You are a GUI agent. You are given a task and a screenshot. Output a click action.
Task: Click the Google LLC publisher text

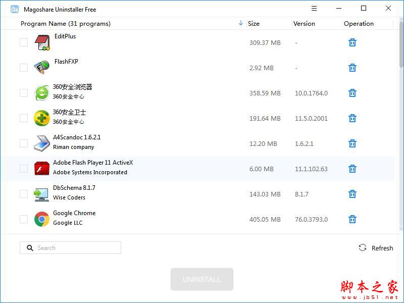point(68,223)
